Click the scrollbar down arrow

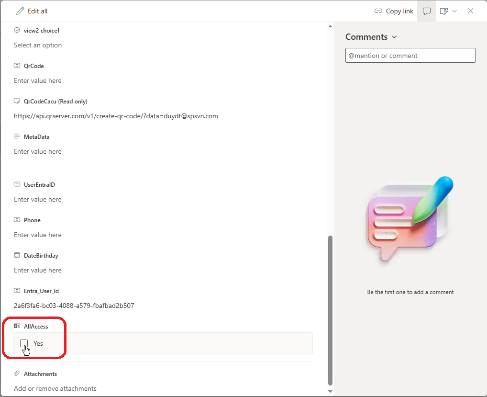(x=330, y=391)
